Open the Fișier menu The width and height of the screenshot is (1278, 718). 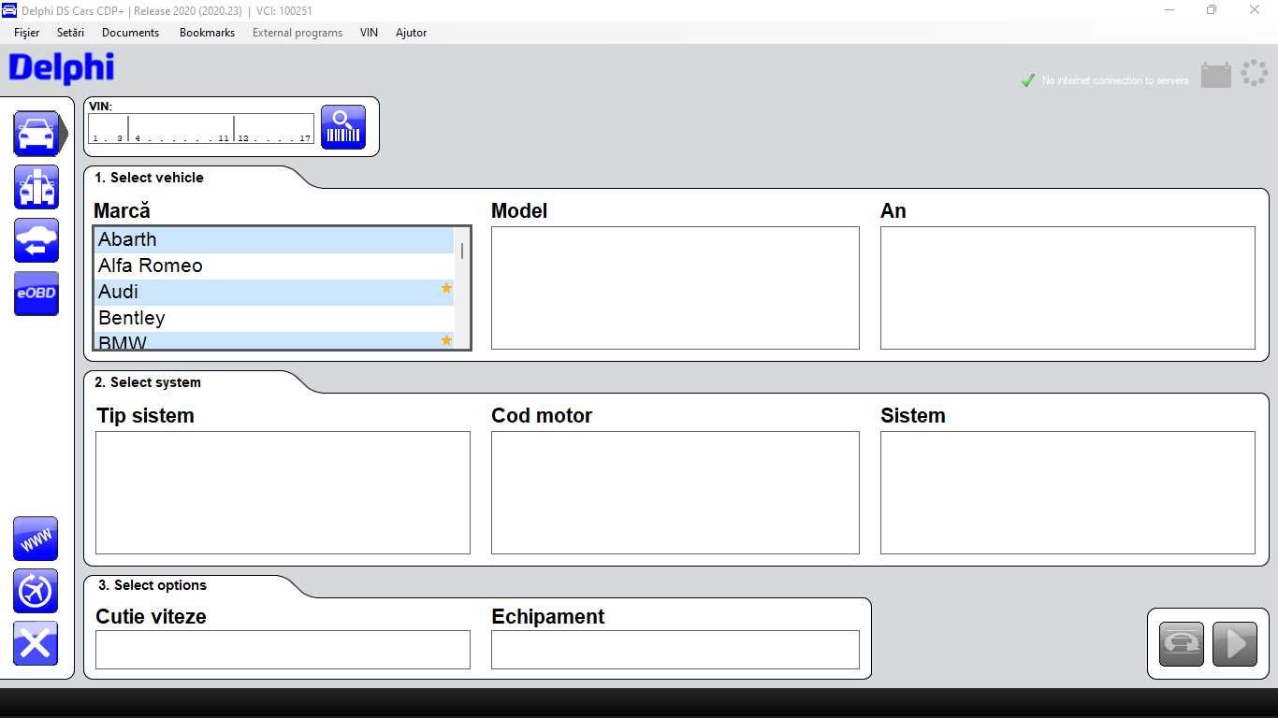click(x=27, y=33)
